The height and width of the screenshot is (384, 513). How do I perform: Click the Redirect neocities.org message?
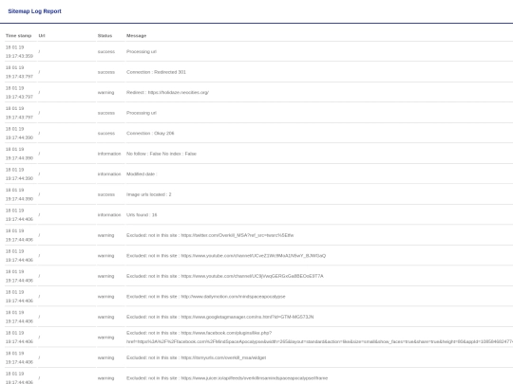pos(167,92)
